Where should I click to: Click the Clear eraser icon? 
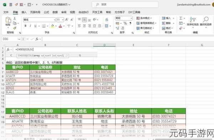point(181,28)
